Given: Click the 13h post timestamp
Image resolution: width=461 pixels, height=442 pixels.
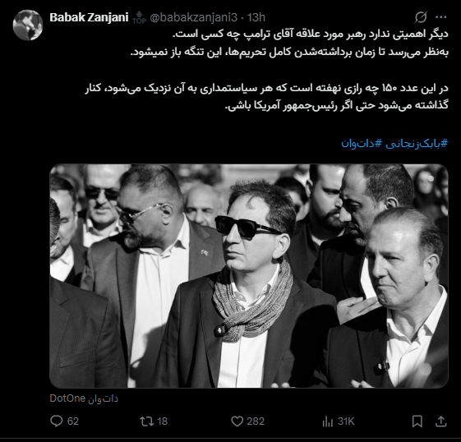Looking at the screenshot, I should point(256,17).
